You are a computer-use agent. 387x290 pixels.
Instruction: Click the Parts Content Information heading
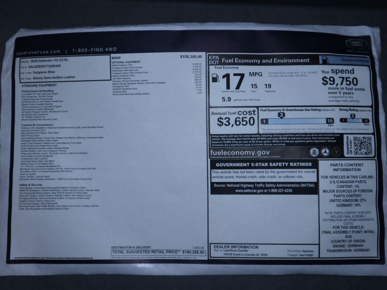click(347, 167)
